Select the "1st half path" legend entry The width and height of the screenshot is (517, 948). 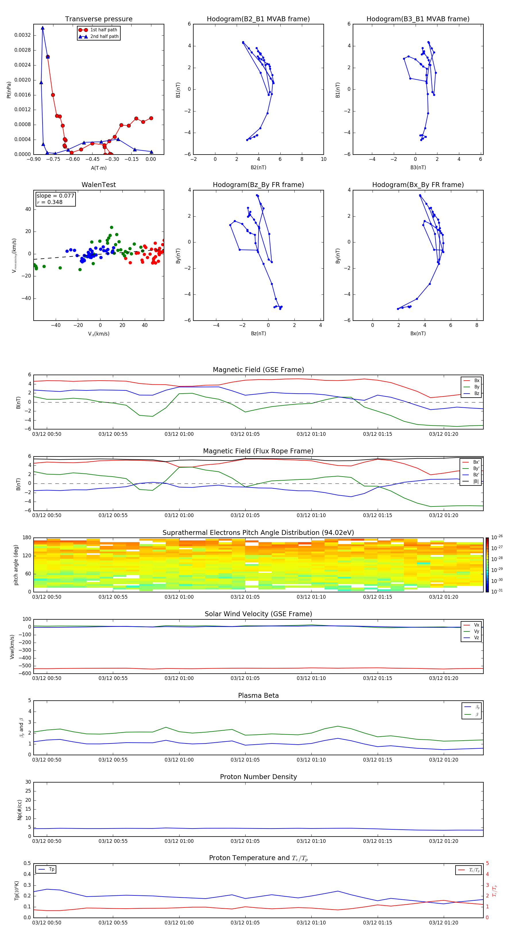point(98,30)
